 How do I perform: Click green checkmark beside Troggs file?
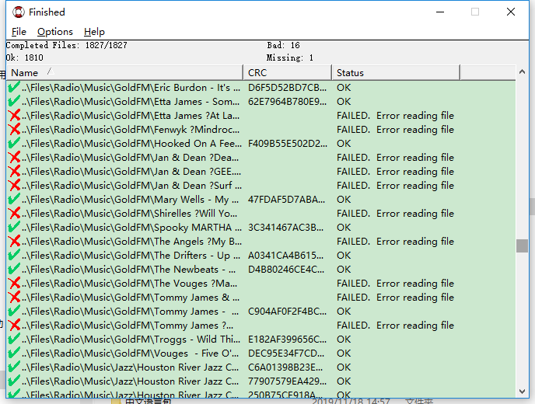(14, 340)
